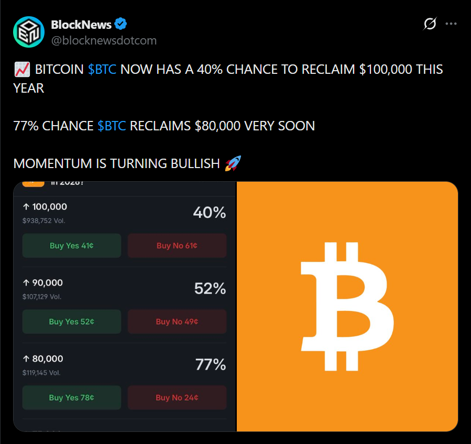Image resolution: width=471 pixels, height=444 pixels.
Task: Click the rocket emoji after BULLISH
Action: pos(233,163)
